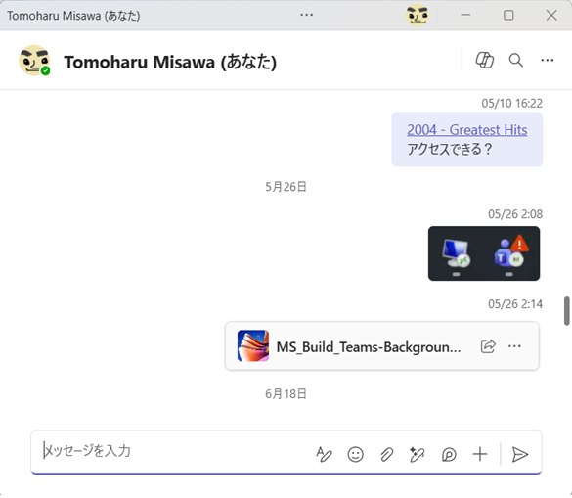Open the MS_Build file thumbnail icon
The height and width of the screenshot is (498, 572).
pyautogui.click(x=253, y=345)
